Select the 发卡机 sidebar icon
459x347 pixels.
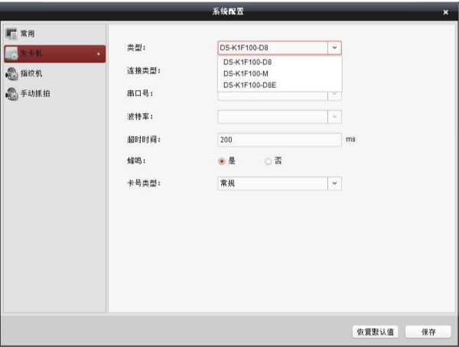pyautogui.click(x=11, y=54)
